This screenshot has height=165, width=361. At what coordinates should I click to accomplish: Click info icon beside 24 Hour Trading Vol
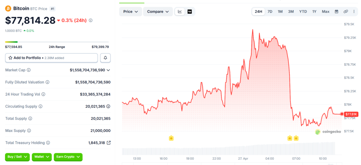(43, 94)
